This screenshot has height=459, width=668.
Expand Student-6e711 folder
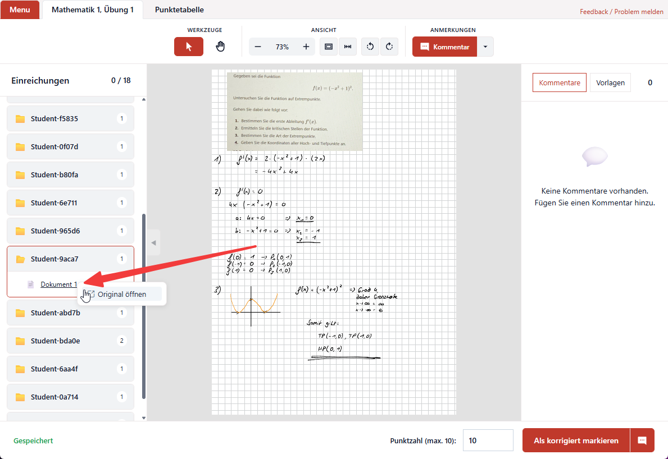[70, 203]
